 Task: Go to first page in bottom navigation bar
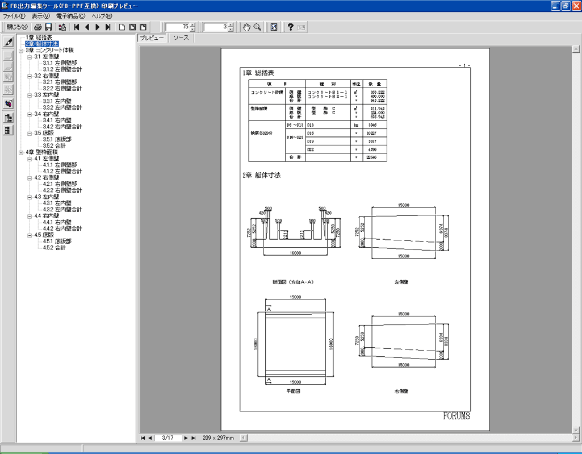pyautogui.click(x=143, y=438)
